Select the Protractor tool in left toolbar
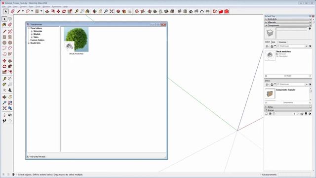Viewport: 316px width, 178px height. (4, 85)
